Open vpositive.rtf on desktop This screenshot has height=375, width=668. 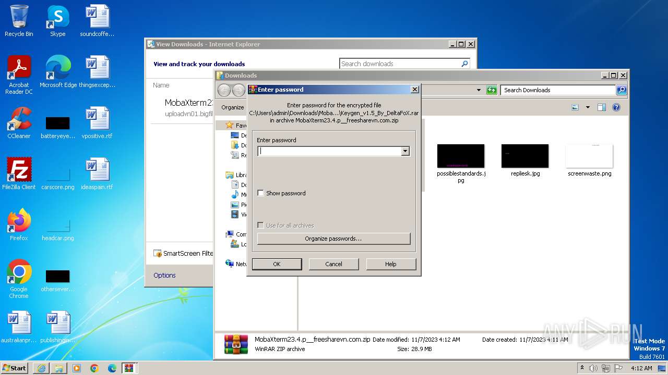pos(97,123)
